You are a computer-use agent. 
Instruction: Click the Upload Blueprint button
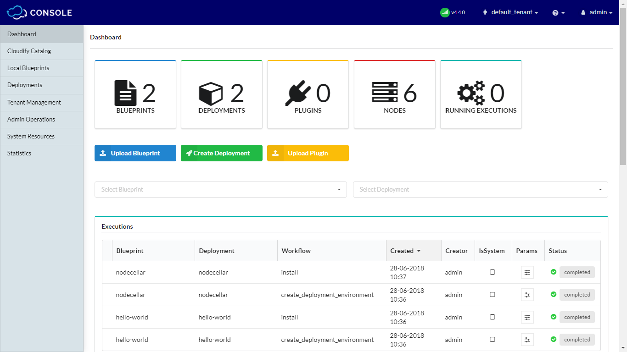(135, 153)
